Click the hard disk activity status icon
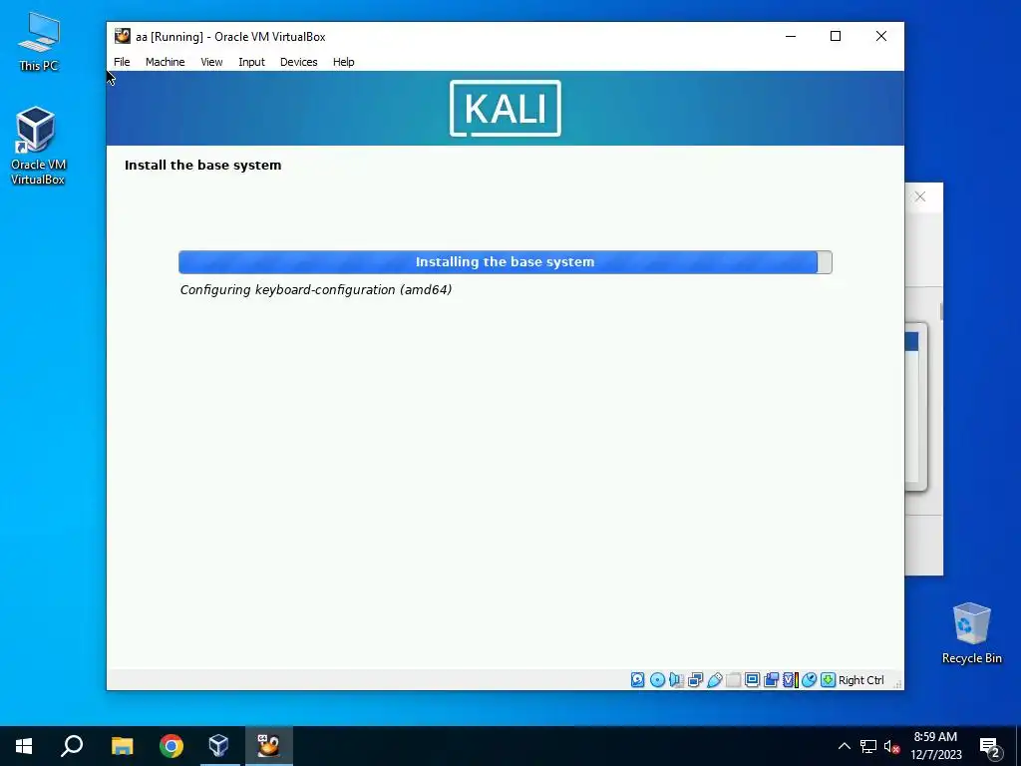Screen dimensions: 1021x766 tap(637, 680)
